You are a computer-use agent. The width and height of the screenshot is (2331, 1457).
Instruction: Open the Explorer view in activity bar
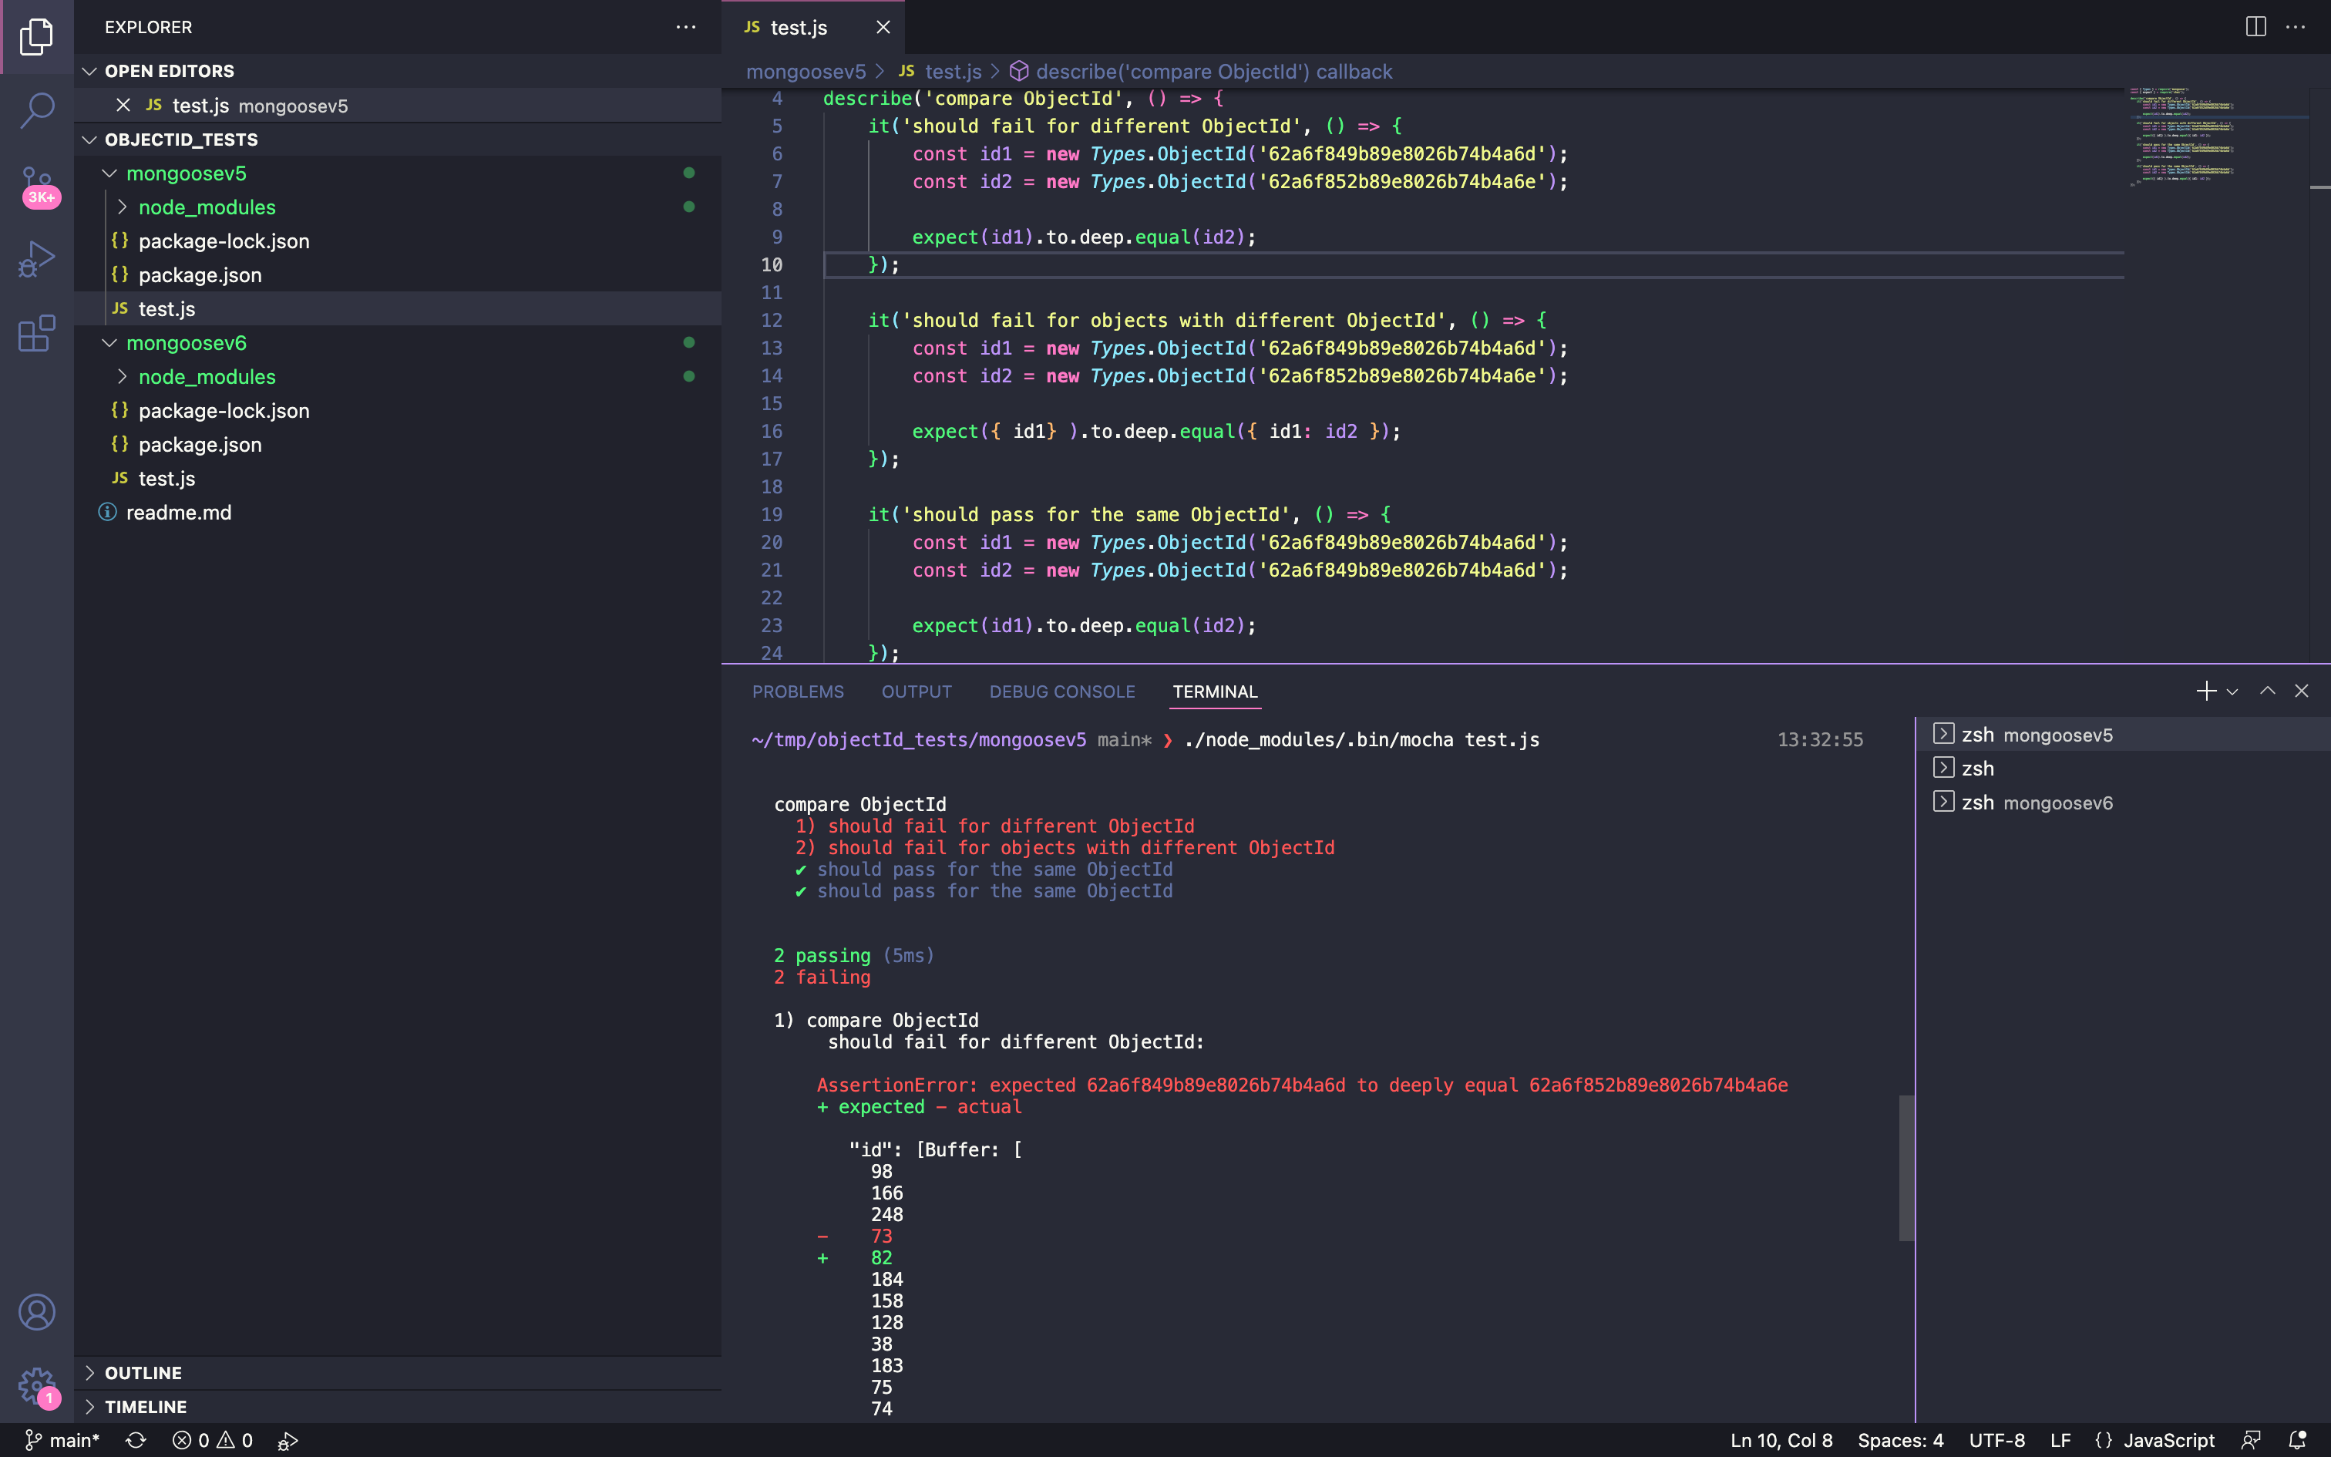coord(36,37)
